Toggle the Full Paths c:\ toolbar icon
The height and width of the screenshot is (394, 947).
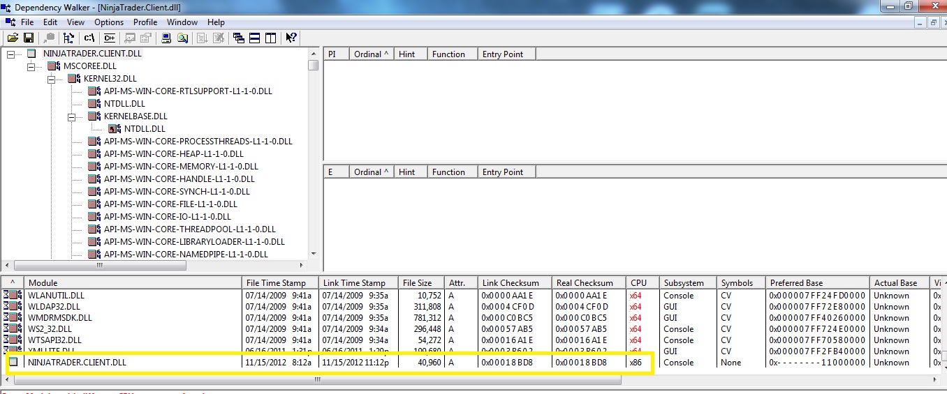[x=89, y=38]
